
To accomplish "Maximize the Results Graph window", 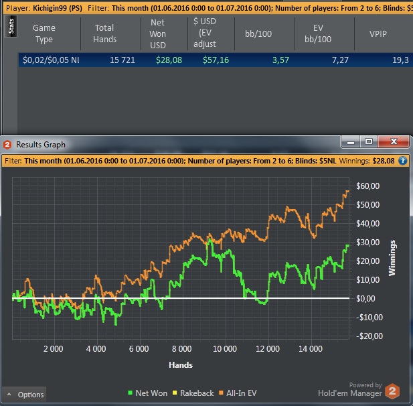I will coord(368,142).
